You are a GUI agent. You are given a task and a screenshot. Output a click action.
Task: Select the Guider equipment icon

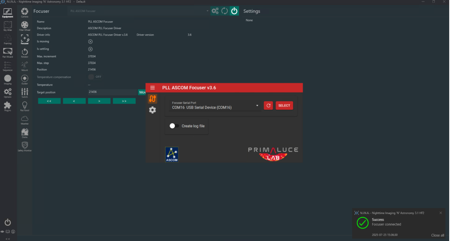pyautogui.click(x=25, y=80)
